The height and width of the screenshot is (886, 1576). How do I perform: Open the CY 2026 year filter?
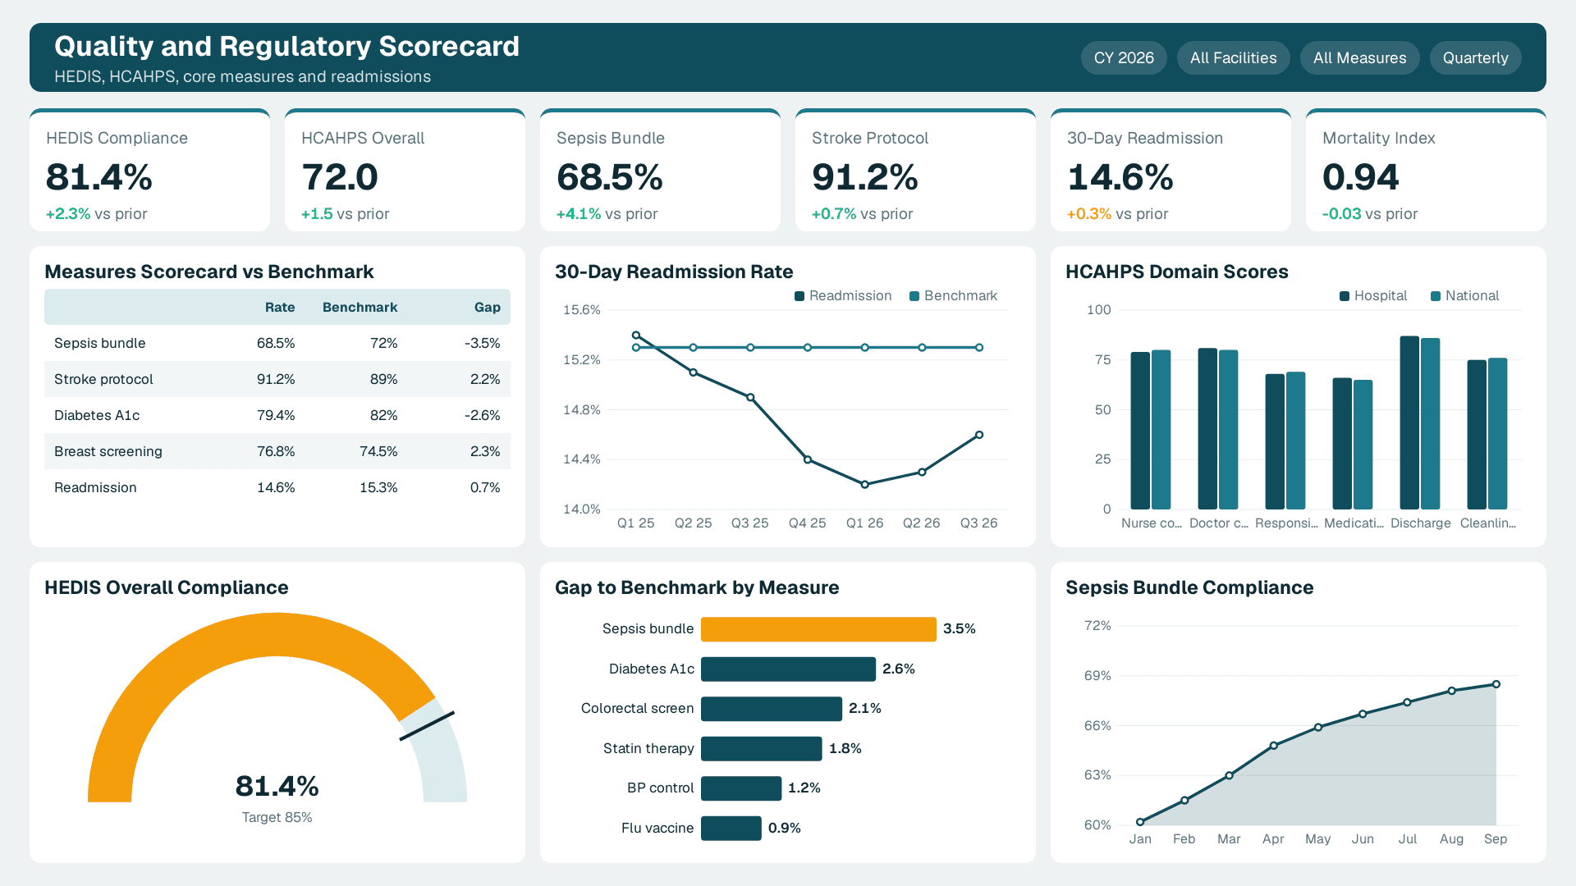(1124, 58)
